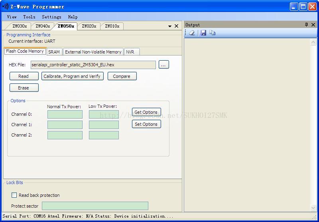The height and width of the screenshot is (222, 319).
Task: Open the Settings menu
Action: pyautogui.click(x=51, y=17)
